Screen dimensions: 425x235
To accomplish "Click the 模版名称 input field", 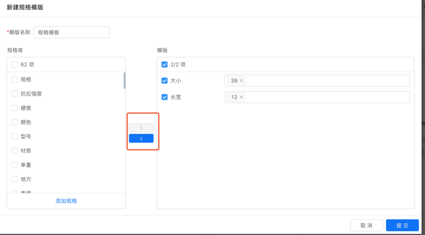I will coord(71,32).
